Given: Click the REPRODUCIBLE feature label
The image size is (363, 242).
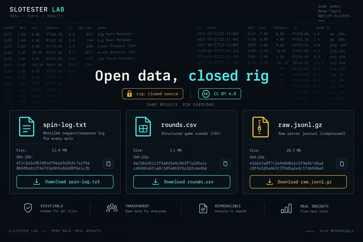Looking at the screenshot, I should coord(228,206).
